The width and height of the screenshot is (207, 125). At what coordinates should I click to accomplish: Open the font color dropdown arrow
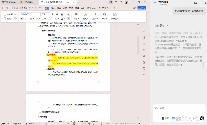point(65,19)
